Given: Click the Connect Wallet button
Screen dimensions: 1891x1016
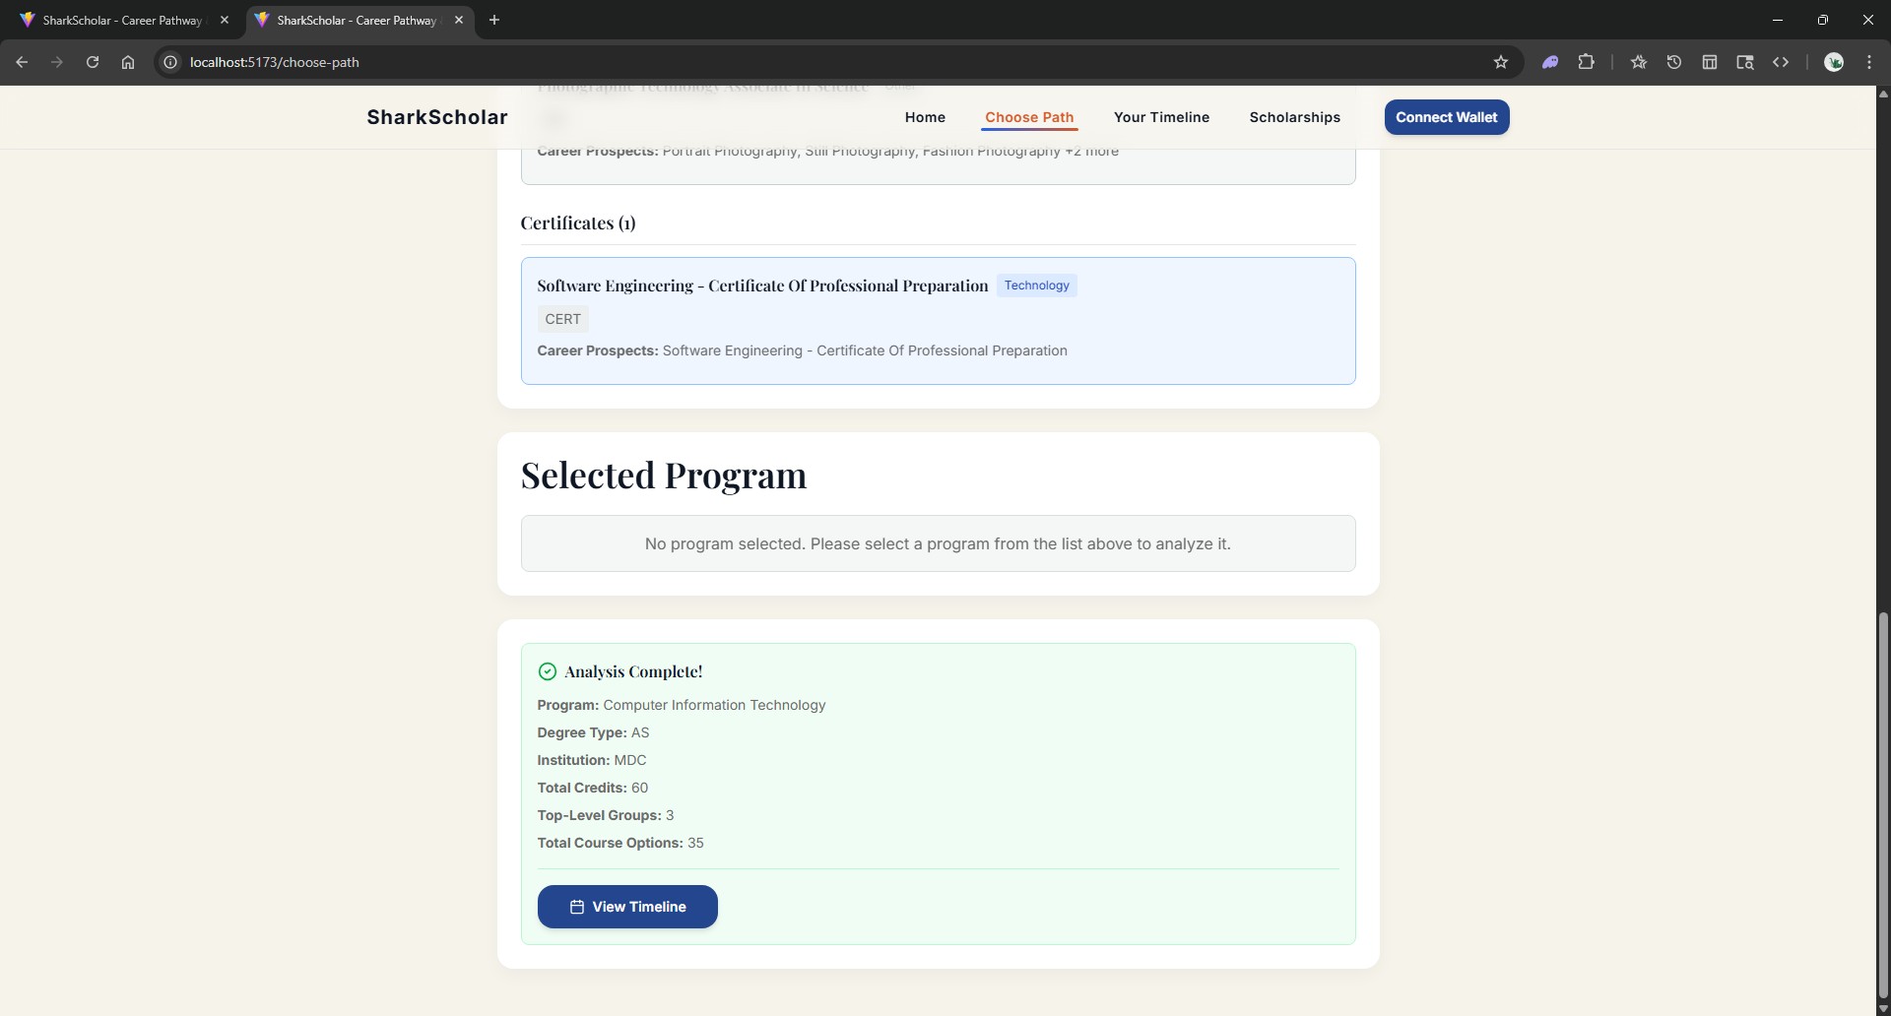Looking at the screenshot, I should (1447, 117).
